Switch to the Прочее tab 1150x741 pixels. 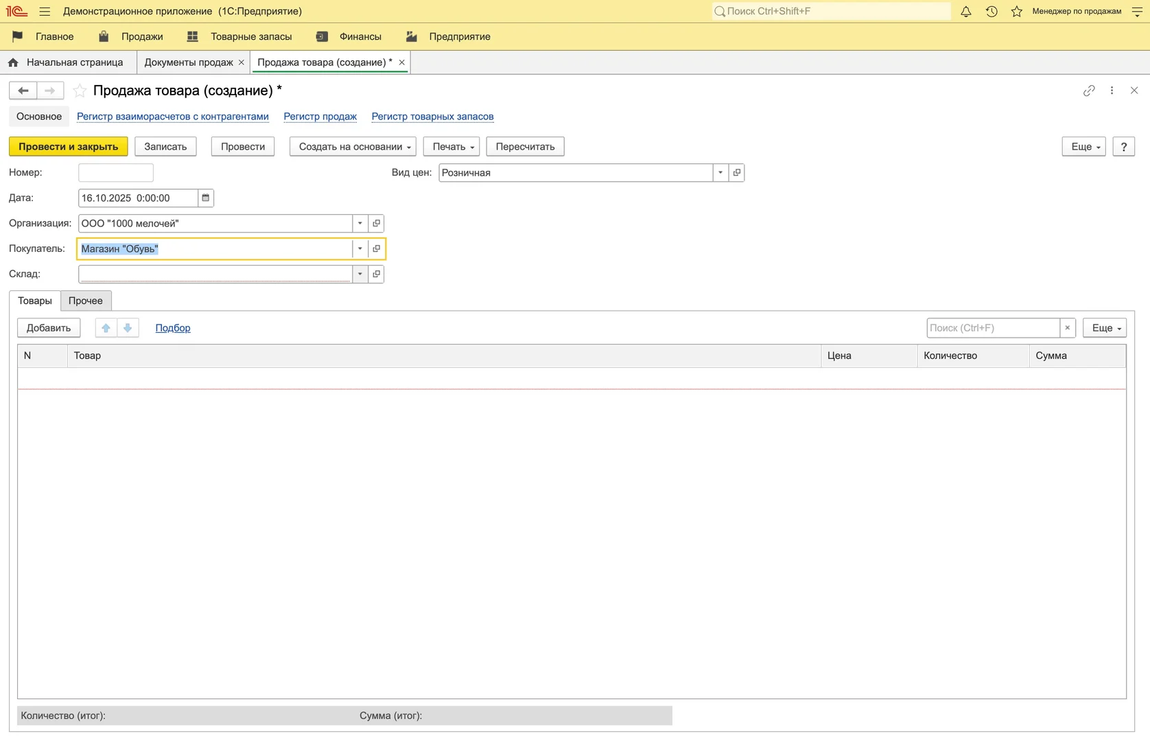86,301
